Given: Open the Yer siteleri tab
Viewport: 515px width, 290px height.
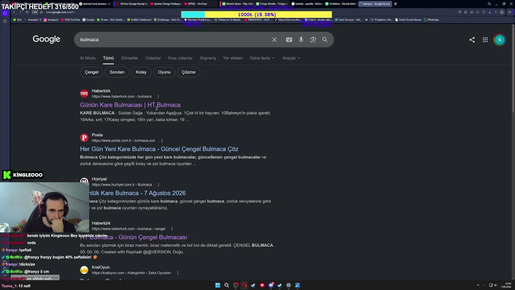Looking at the screenshot, I should tap(233, 58).
